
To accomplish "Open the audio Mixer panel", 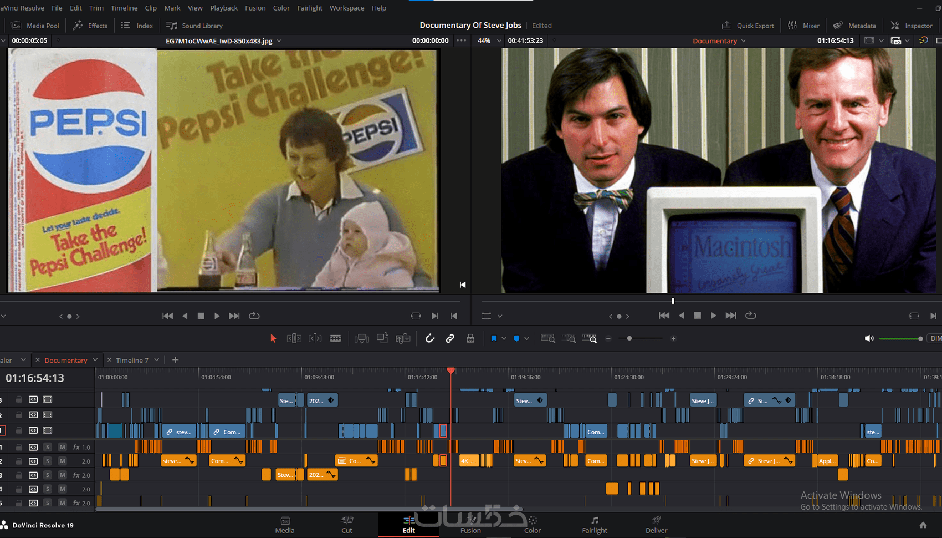I will 803,26.
